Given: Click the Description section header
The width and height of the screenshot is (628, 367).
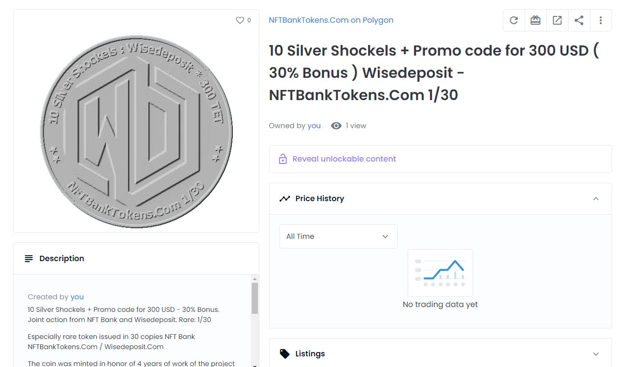Looking at the screenshot, I should (62, 259).
